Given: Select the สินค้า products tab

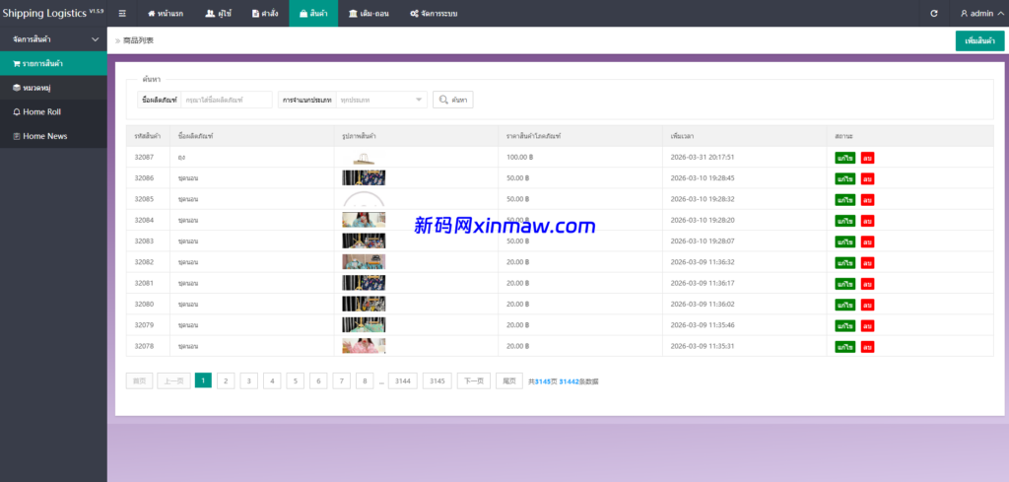Looking at the screenshot, I should pyautogui.click(x=313, y=14).
